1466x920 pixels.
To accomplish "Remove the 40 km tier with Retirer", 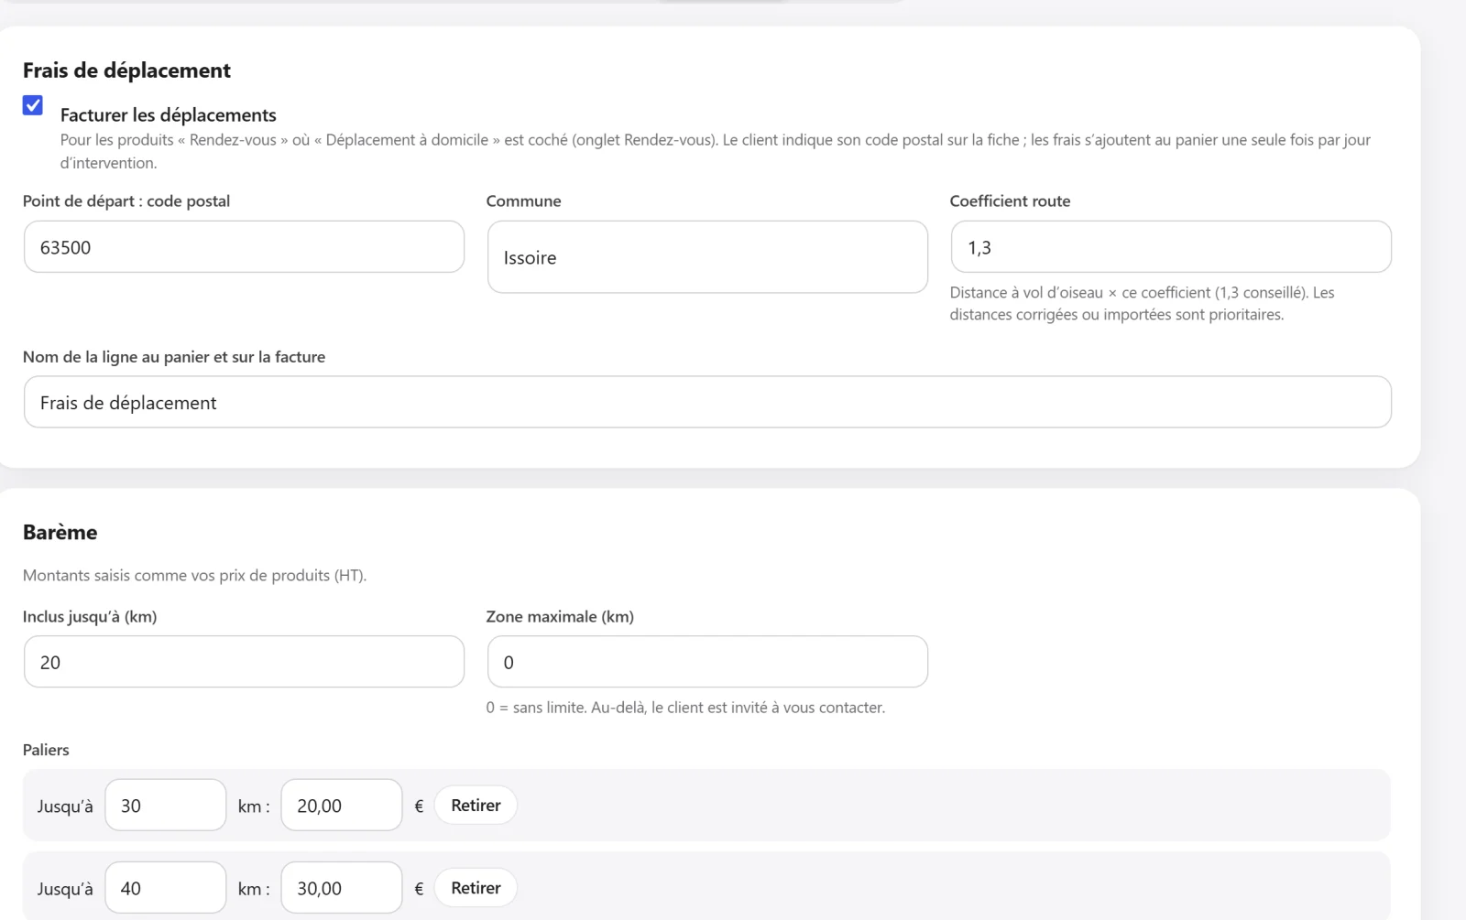I will (476, 888).
